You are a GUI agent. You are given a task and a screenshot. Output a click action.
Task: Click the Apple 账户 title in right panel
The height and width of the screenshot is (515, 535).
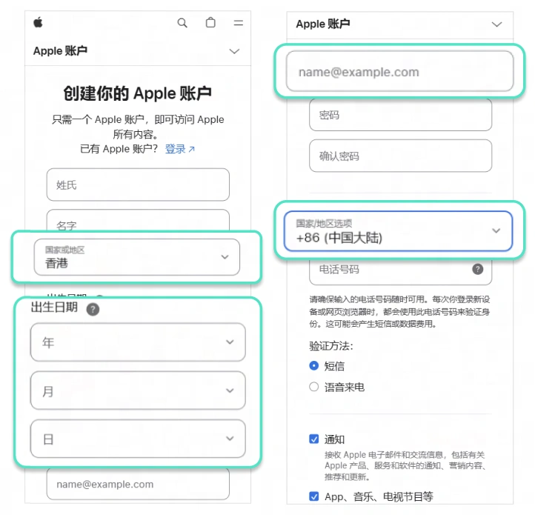(323, 24)
